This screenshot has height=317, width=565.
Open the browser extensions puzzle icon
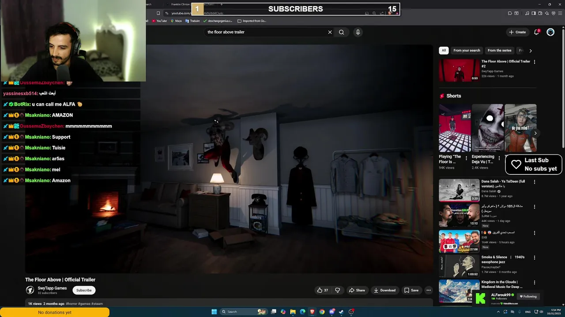[x=510, y=13]
